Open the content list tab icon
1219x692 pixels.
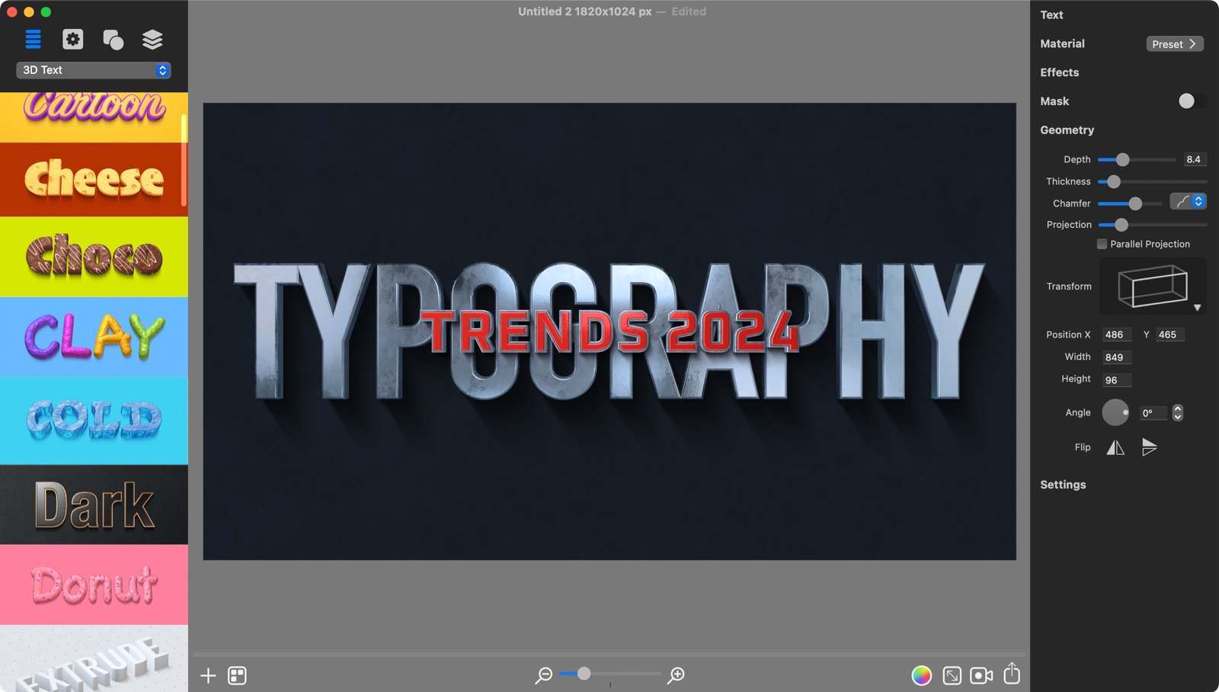[33, 39]
